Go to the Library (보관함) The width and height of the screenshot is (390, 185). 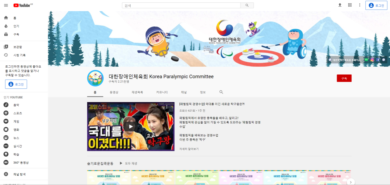point(17,47)
